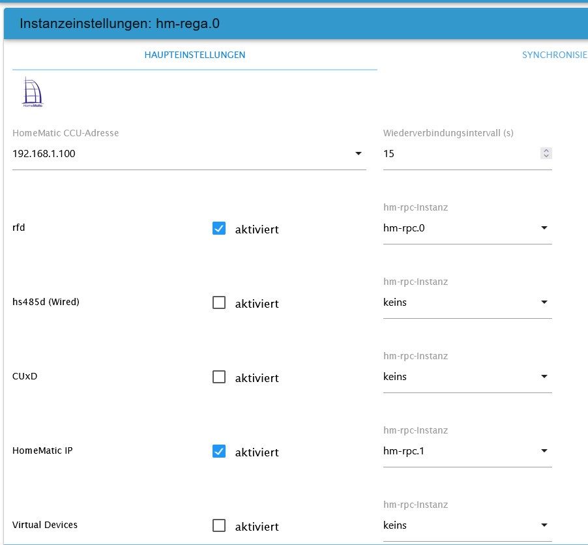
Task: Click the Wiederverbindungsintervall stepper arrows
Action: tap(546, 153)
